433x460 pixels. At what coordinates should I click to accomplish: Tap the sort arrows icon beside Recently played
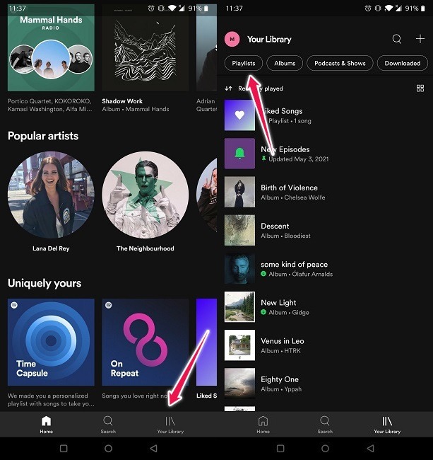click(228, 88)
